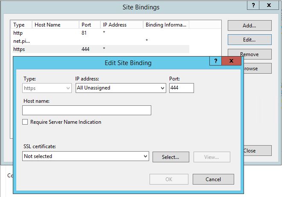This screenshot has height=197, width=282.
Task: Click the Edit... binding button
Action: pyautogui.click(x=249, y=40)
